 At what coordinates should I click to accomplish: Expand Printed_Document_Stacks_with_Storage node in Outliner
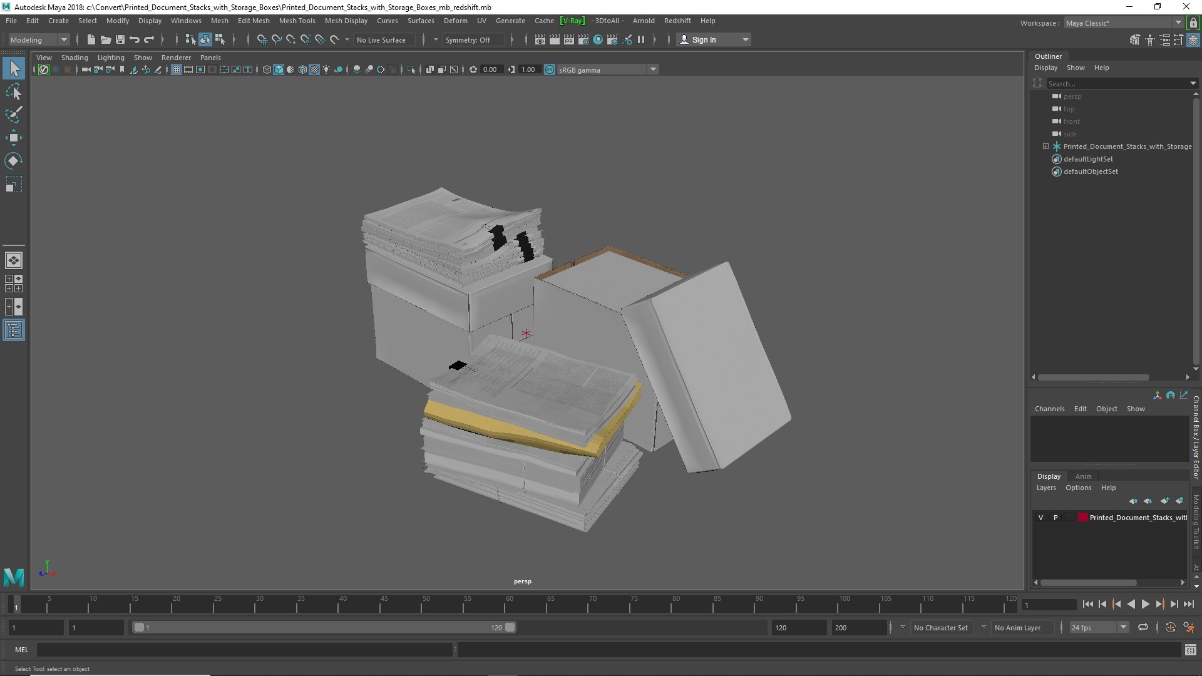(1045, 146)
